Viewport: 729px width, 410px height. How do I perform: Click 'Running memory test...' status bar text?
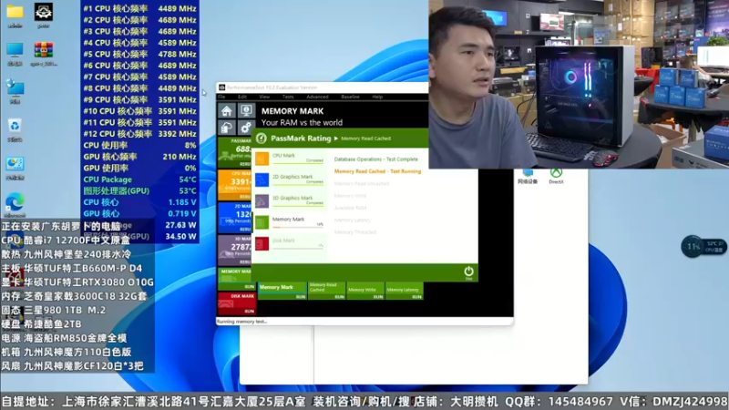[241, 322]
